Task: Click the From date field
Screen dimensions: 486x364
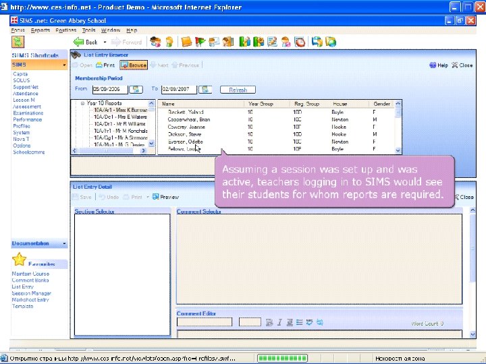Action: point(110,89)
